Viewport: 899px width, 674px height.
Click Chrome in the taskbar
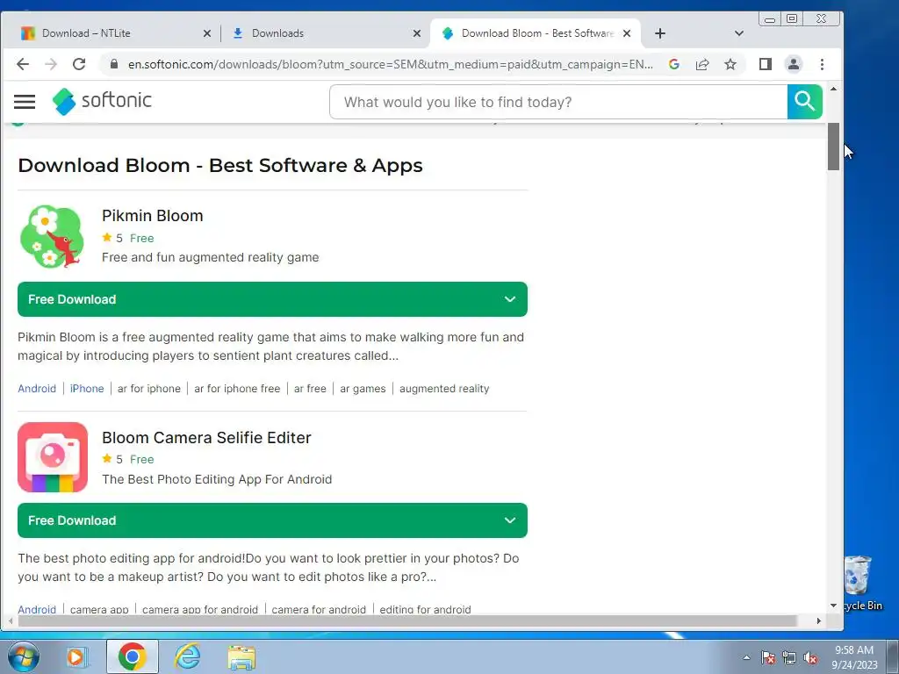pyautogui.click(x=133, y=656)
